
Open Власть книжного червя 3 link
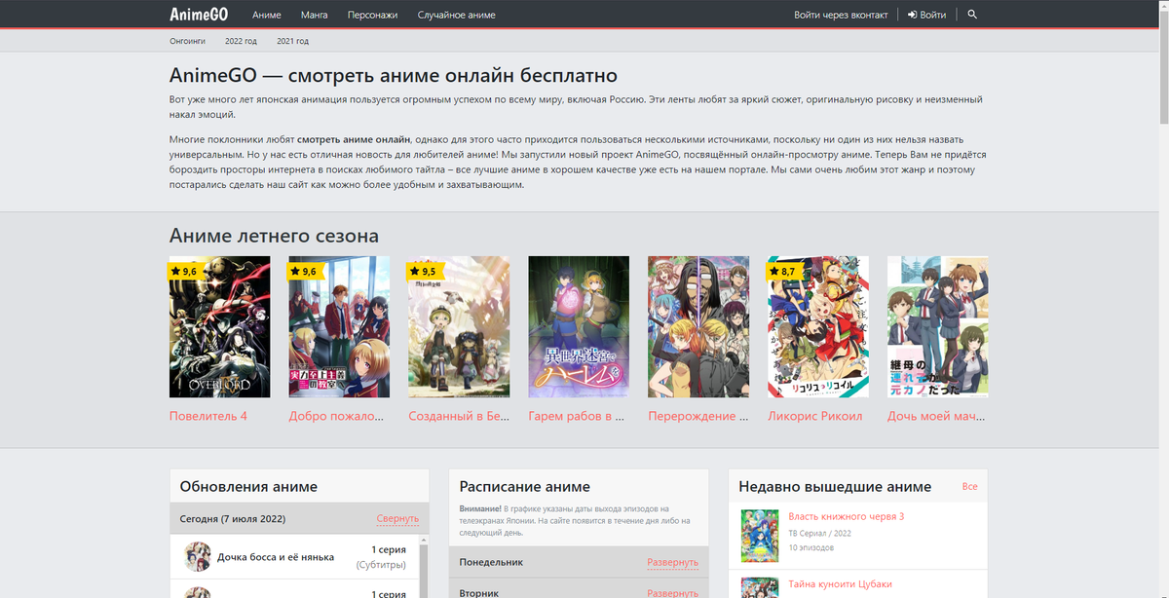(846, 516)
